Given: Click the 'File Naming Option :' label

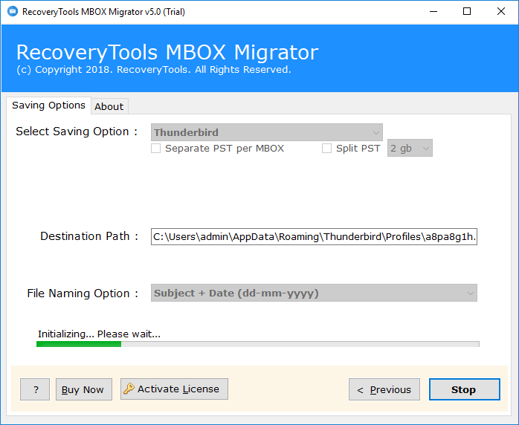Looking at the screenshot, I should pos(83,293).
